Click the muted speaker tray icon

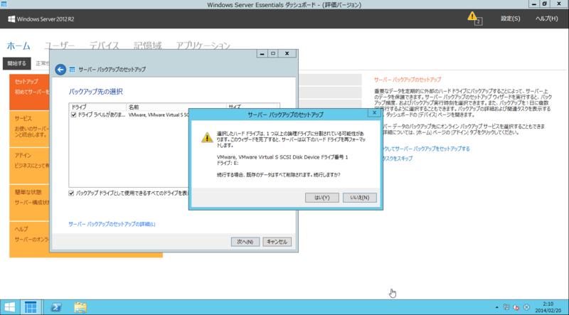coord(516,307)
